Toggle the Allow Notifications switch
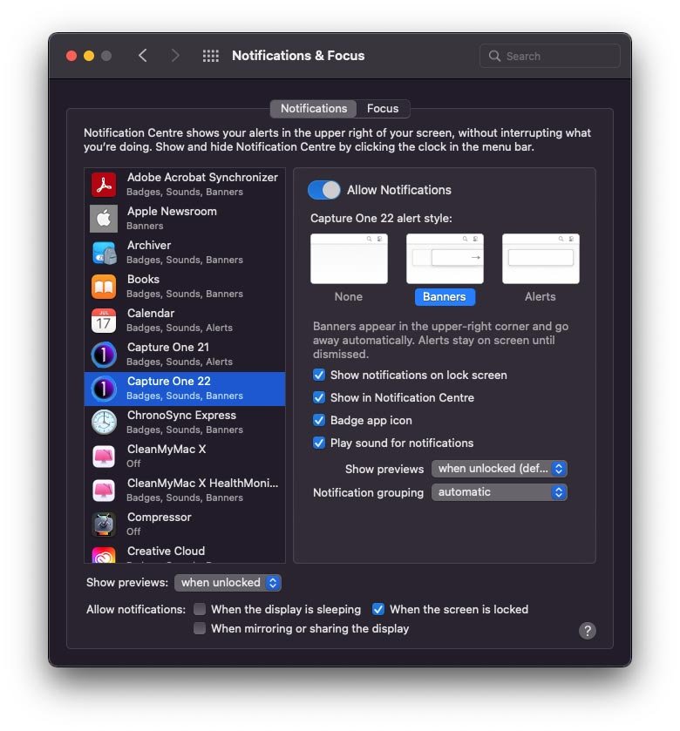This screenshot has width=680, height=731. tap(323, 190)
